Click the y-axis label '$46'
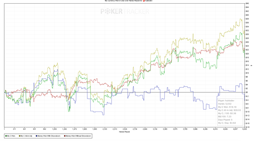 pos(247,3)
